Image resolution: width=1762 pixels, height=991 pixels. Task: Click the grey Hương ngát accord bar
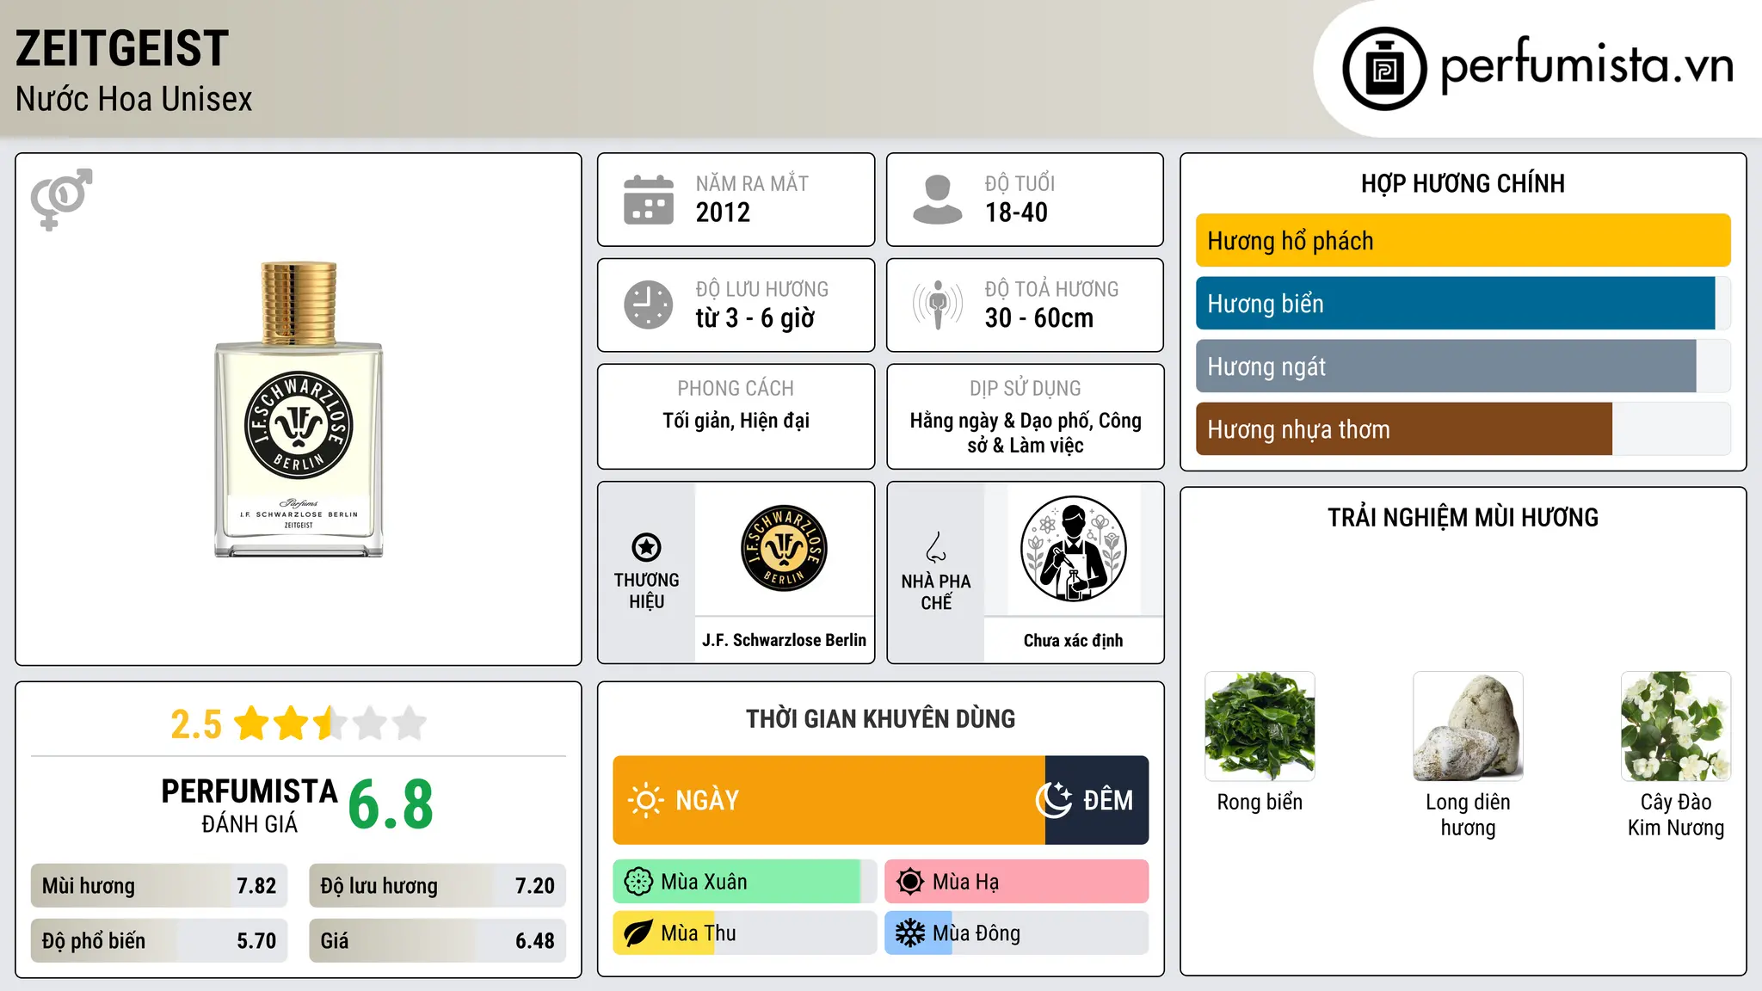[x=1445, y=366]
